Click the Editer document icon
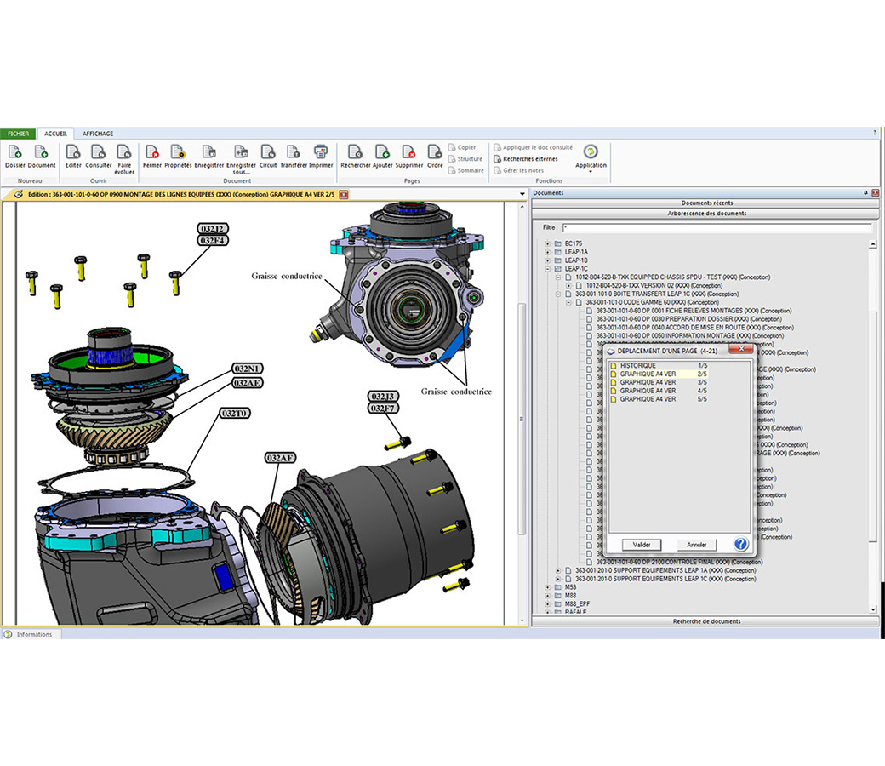This screenshot has width=885, height=766. 73,152
